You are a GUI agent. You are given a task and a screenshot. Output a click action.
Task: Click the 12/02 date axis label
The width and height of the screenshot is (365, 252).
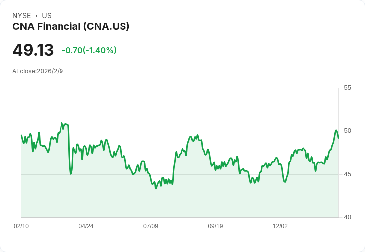pos(280,226)
